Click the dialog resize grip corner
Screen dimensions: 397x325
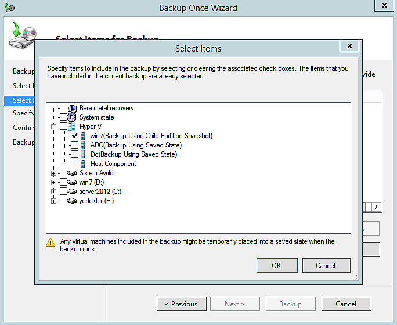[355, 277]
